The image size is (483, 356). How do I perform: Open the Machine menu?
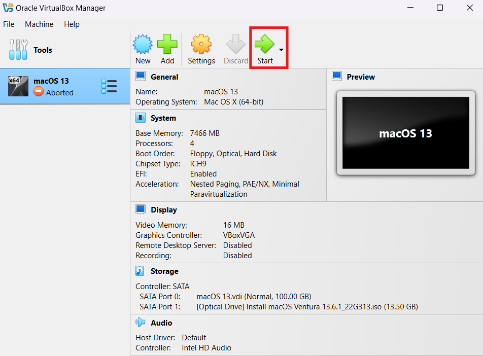pyautogui.click(x=39, y=24)
